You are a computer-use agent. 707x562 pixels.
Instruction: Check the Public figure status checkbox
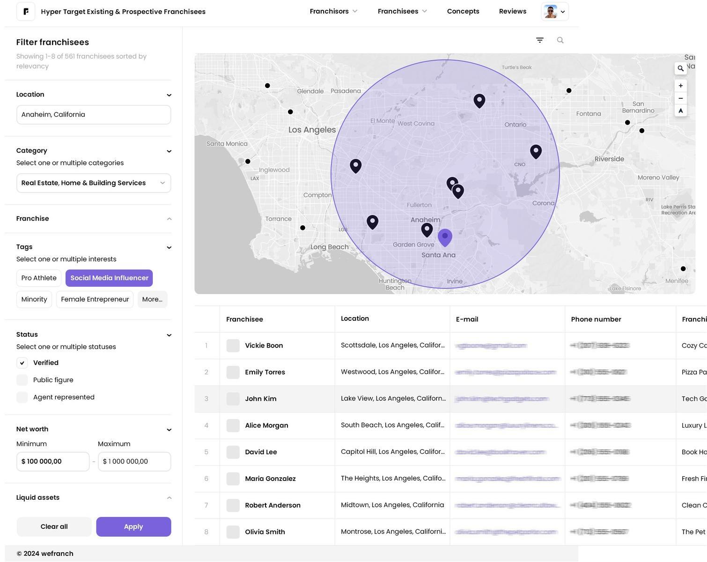tap(22, 380)
